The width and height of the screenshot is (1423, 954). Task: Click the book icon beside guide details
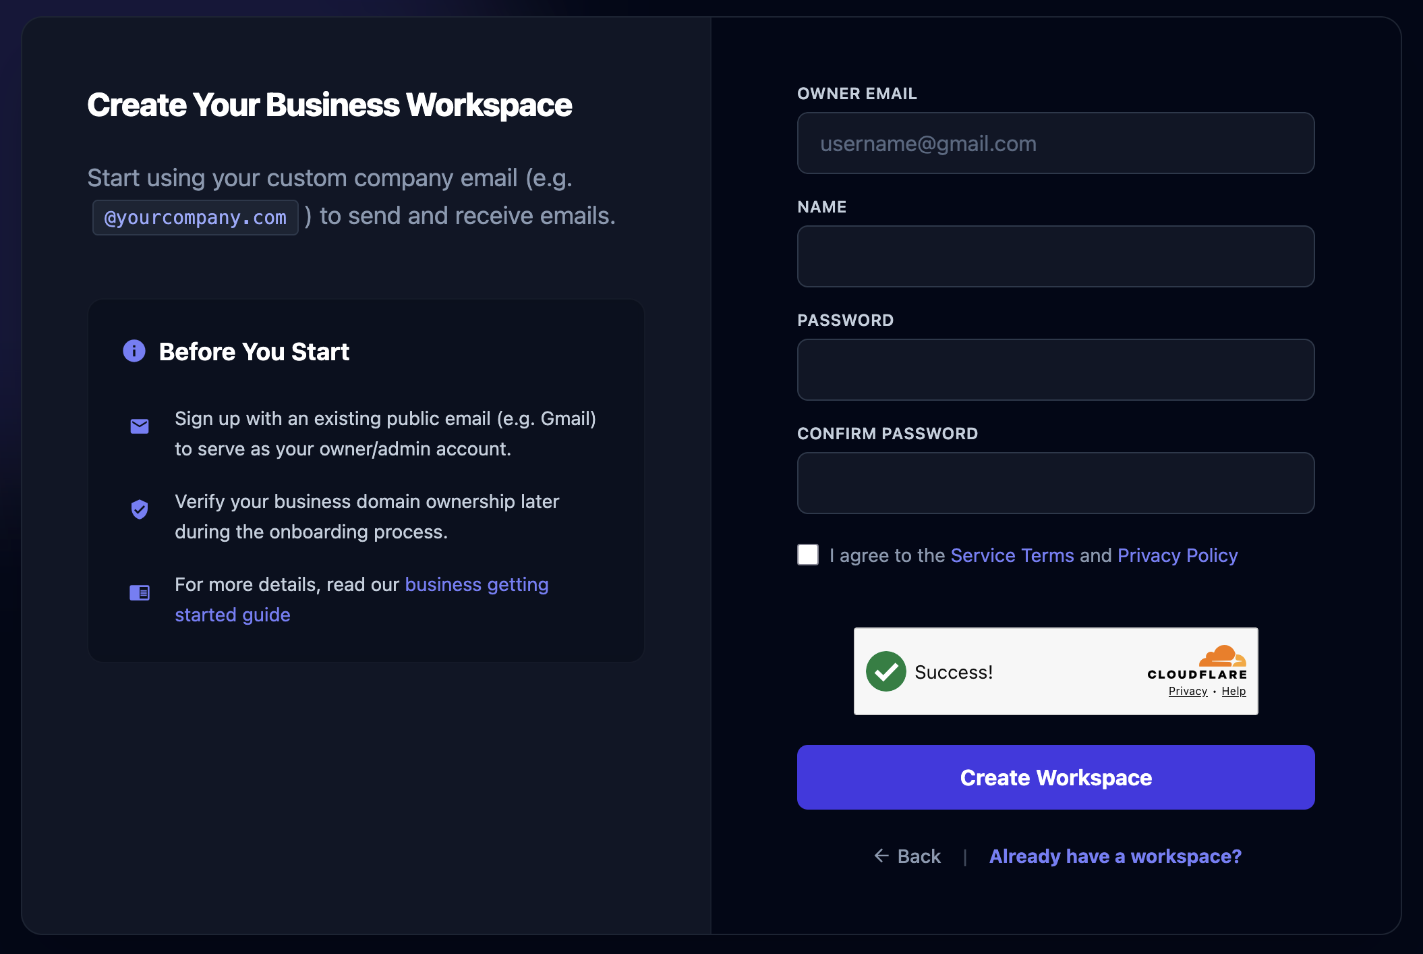140,592
